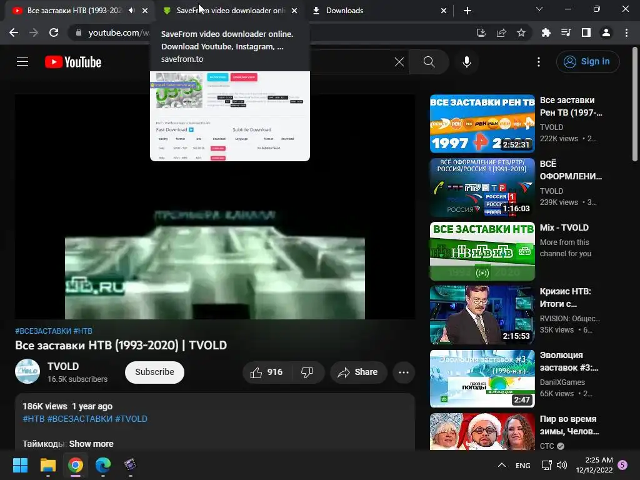Open Microsoft Edge from taskbar
The height and width of the screenshot is (480, 640).
pos(103,465)
